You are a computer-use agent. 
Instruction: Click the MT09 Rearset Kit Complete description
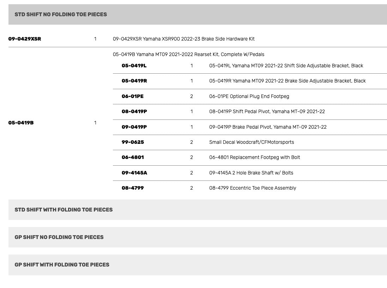tap(188, 54)
